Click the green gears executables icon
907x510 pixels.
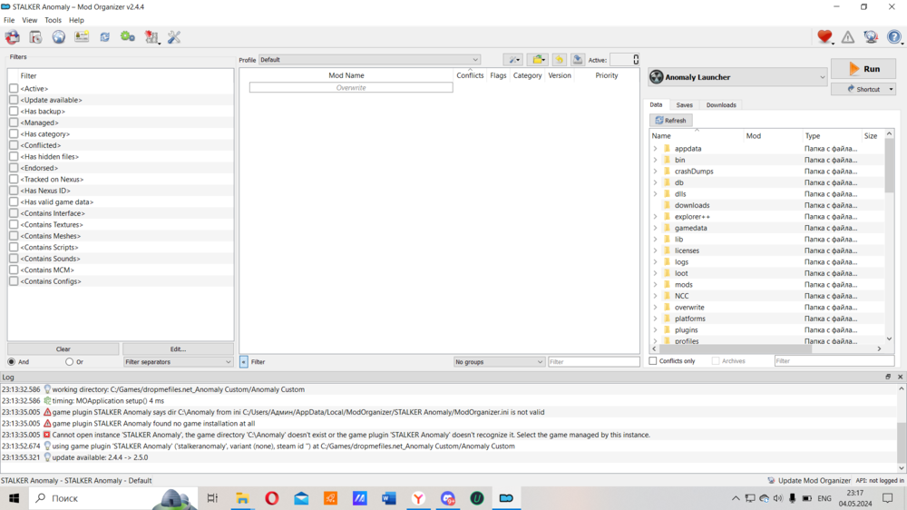(128, 37)
